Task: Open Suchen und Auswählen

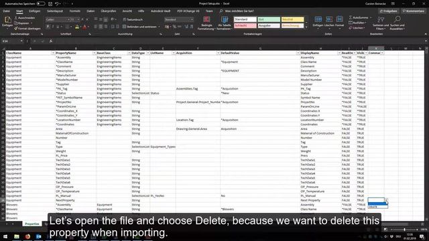Action: point(397,23)
